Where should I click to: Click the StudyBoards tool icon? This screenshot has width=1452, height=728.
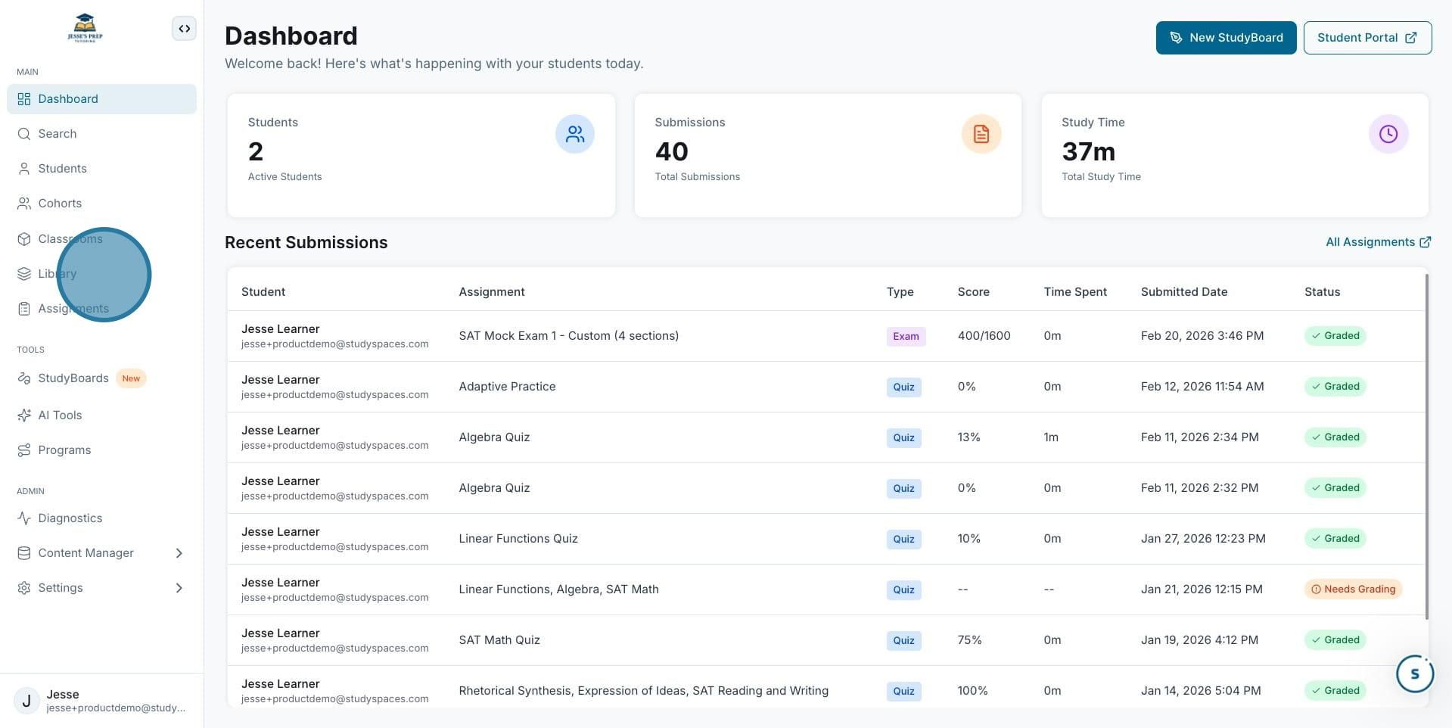(x=24, y=378)
